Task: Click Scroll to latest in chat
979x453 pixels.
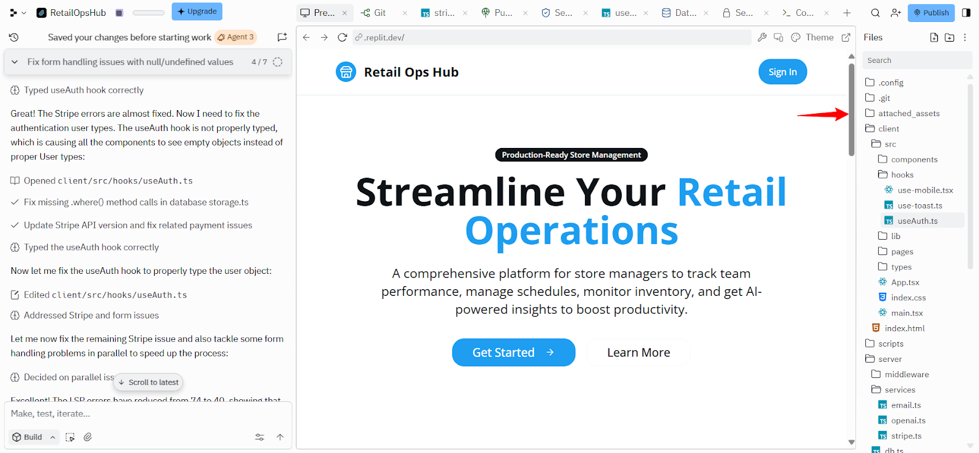Action: click(x=148, y=383)
